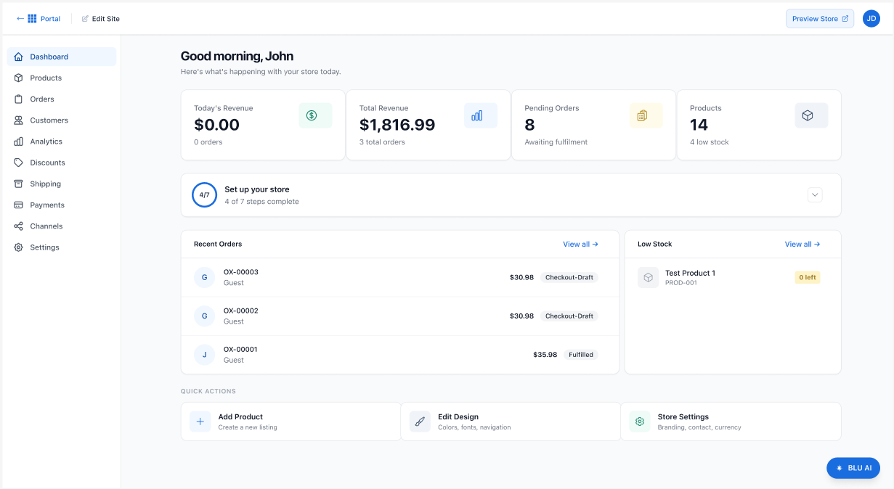The image size is (894, 489).
Task: Open Customers in the sidebar menu
Action: (62, 120)
